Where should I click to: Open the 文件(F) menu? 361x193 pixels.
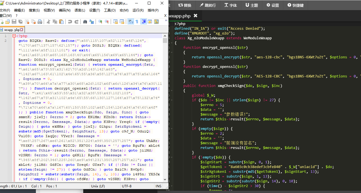tap(5, 10)
